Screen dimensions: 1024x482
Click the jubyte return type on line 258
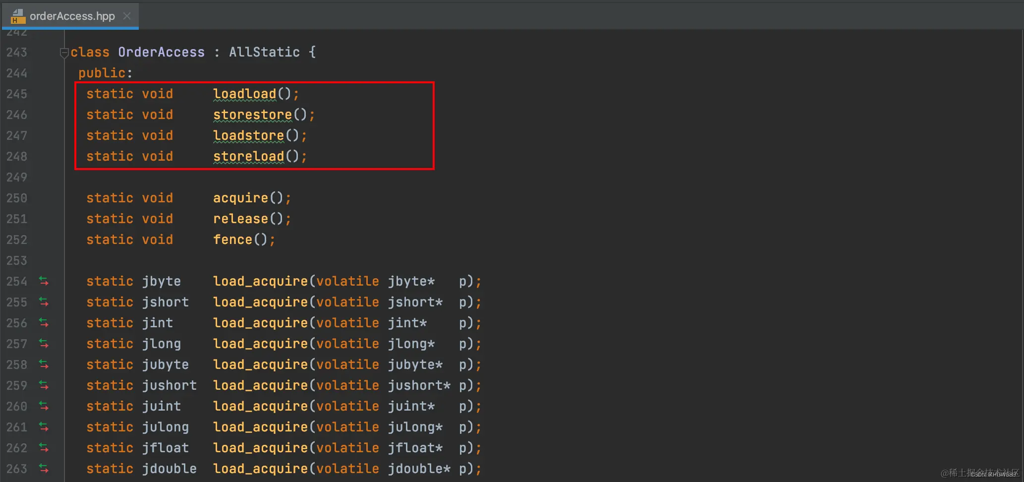pos(166,364)
